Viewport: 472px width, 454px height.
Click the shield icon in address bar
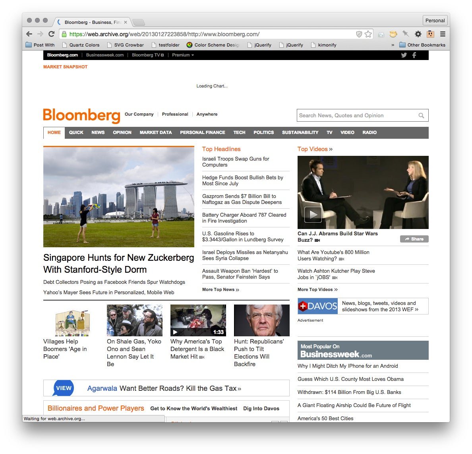pyautogui.click(x=359, y=34)
